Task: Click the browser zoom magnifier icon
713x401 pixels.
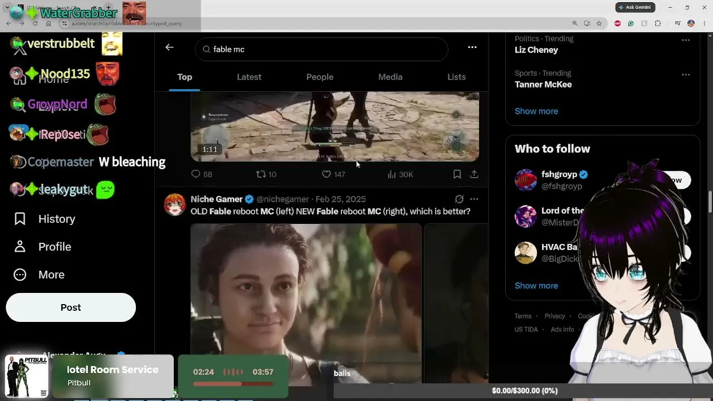Action: [x=575, y=23]
